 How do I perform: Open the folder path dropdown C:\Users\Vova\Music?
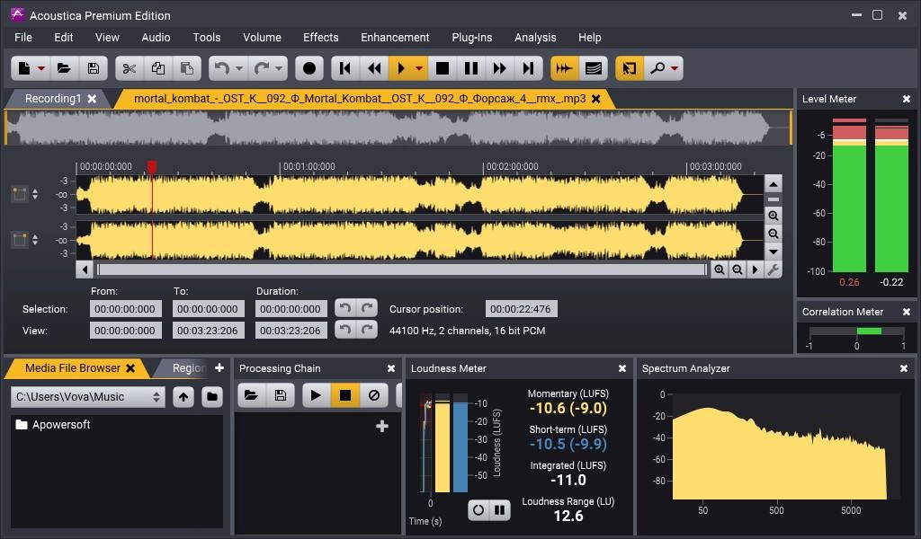click(x=87, y=397)
